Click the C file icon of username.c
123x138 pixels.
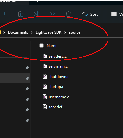[45, 97]
